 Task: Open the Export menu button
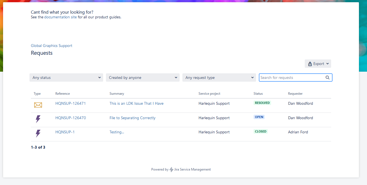click(x=318, y=64)
